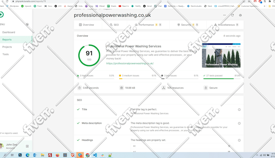Open Photoshop from the taskbar
Screen dimensions: 275x158
tap(20, 155)
